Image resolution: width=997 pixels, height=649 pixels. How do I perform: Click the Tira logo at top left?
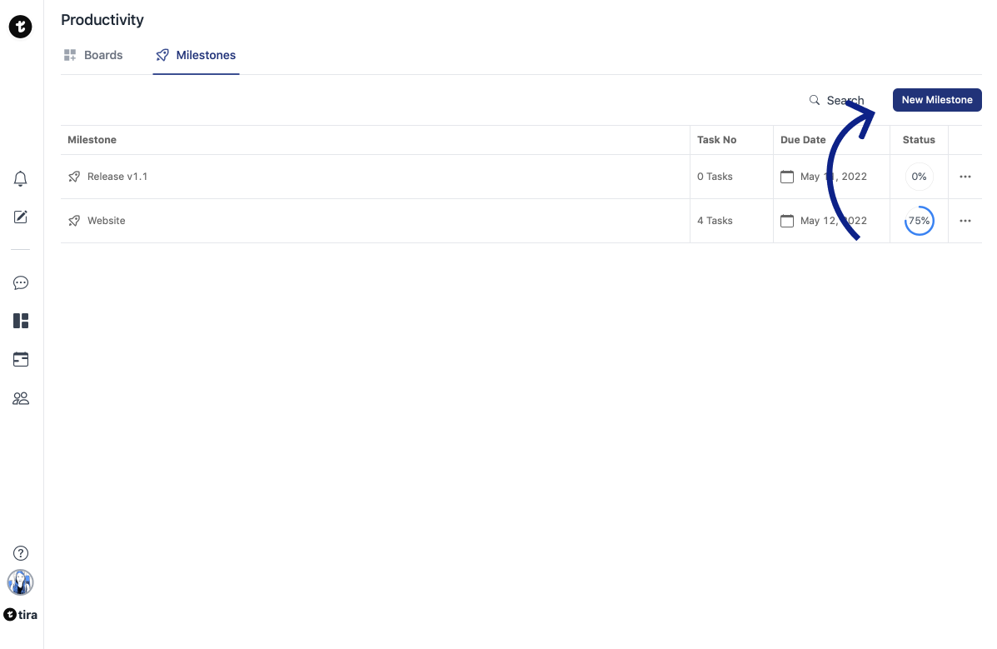click(21, 27)
